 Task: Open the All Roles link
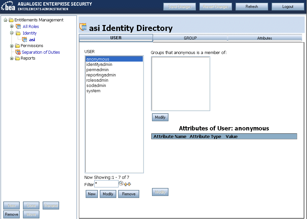[31, 27]
